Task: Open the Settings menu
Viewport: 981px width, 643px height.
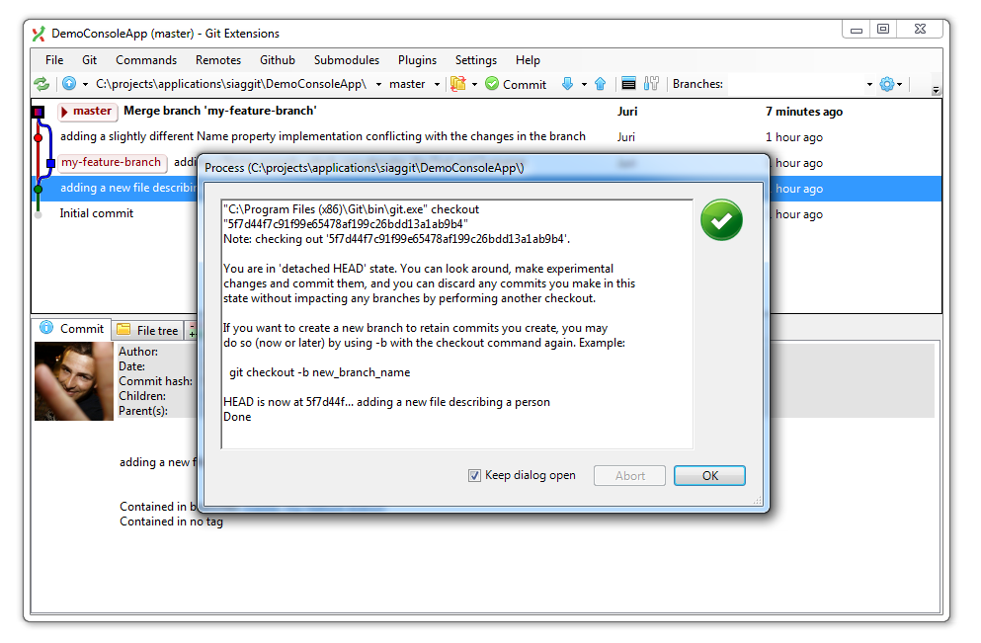Action: [476, 60]
